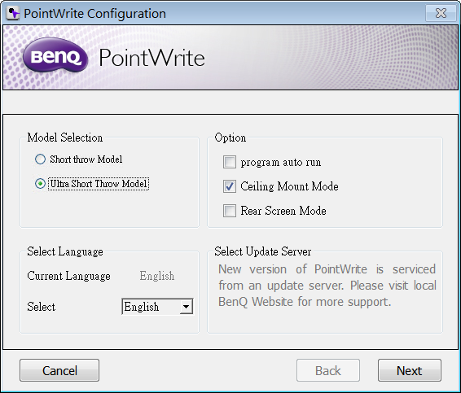This screenshot has height=393, width=461.
Task: Click the PointWrite banner title text
Action: (151, 58)
